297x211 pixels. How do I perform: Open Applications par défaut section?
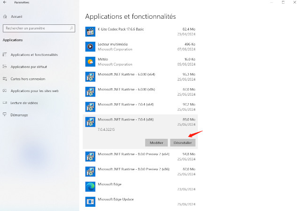(x=29, y=67)
